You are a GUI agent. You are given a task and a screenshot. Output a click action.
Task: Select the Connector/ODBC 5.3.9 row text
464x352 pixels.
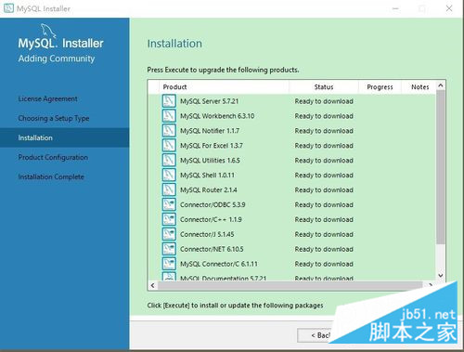213,204
